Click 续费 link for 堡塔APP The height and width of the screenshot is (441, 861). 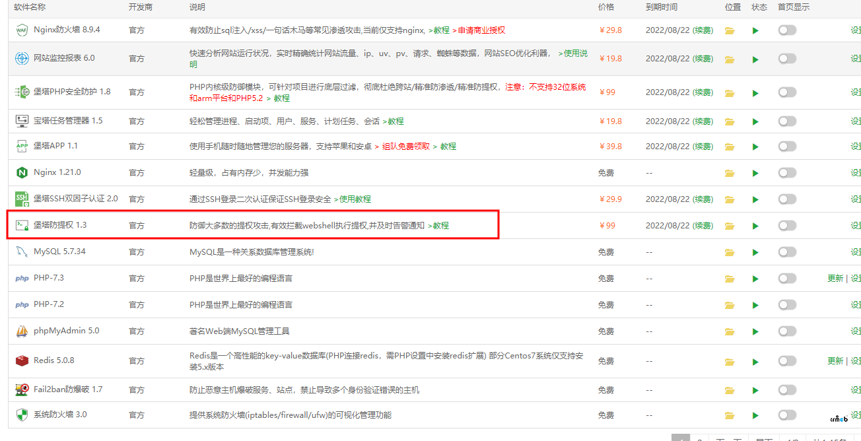click(703, 146)
